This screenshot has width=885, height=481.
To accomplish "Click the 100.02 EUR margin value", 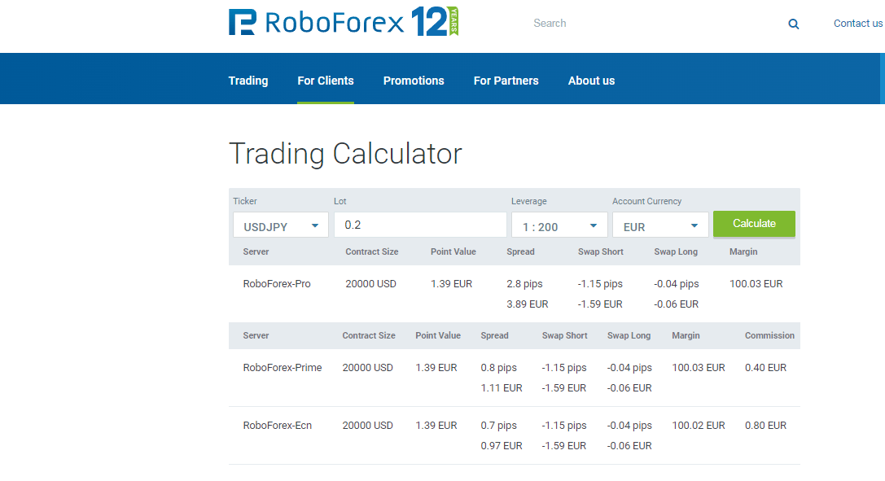I will [699, 426].
